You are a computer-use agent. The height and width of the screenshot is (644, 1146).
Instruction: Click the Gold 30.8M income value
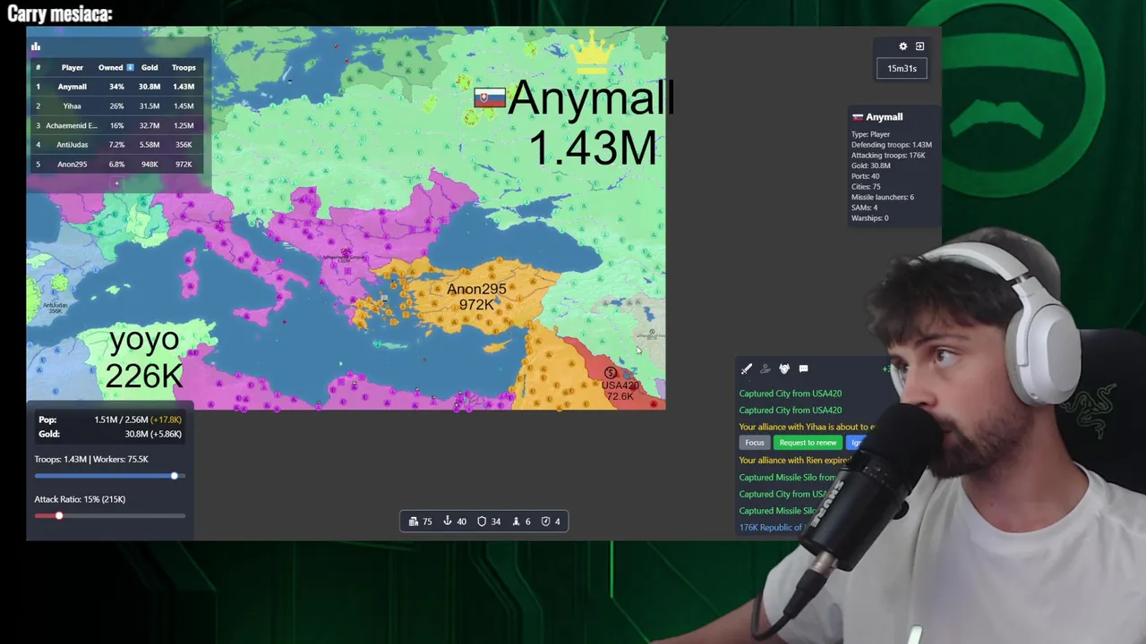tap(153, 434)
